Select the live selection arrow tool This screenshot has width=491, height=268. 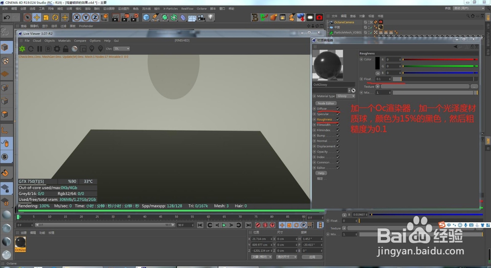pos(27,18)
